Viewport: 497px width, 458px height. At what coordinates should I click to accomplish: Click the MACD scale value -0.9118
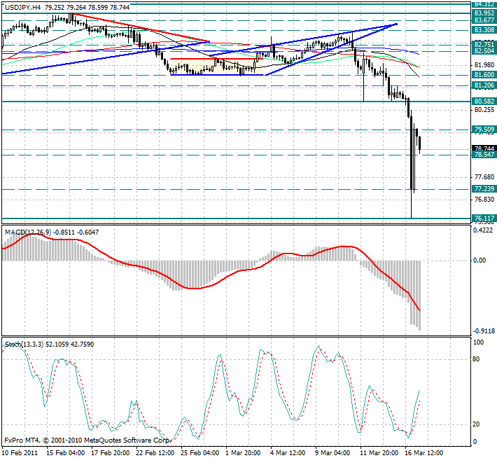tap(484, 331)
